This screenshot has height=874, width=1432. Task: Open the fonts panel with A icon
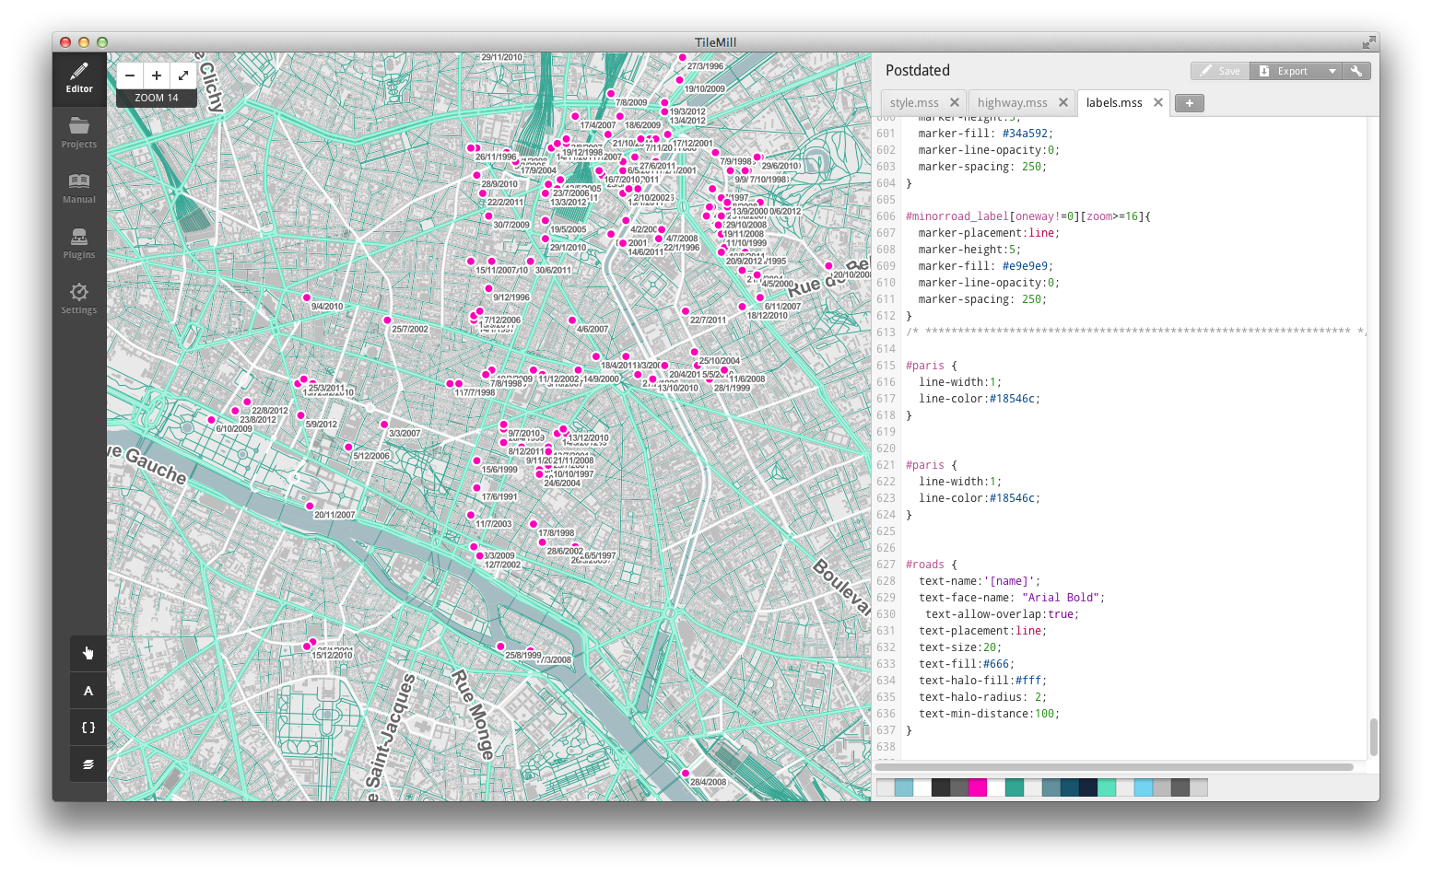click(88, 691)
